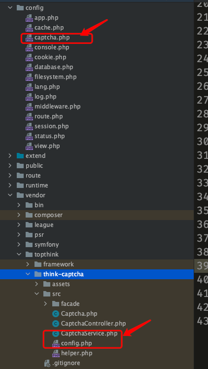Click the think-captcha folder icon

click(x=38, y=274)
